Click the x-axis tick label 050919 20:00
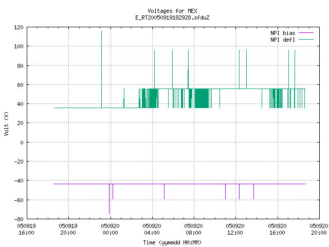329x247 pixels. 68,229
